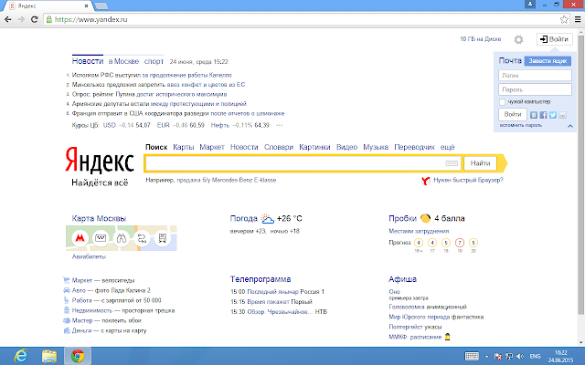The height and width of the screenshot is (365, 585).
Task: Tick the чужой компьютер checkbox
Action: [x=502, y=102]
